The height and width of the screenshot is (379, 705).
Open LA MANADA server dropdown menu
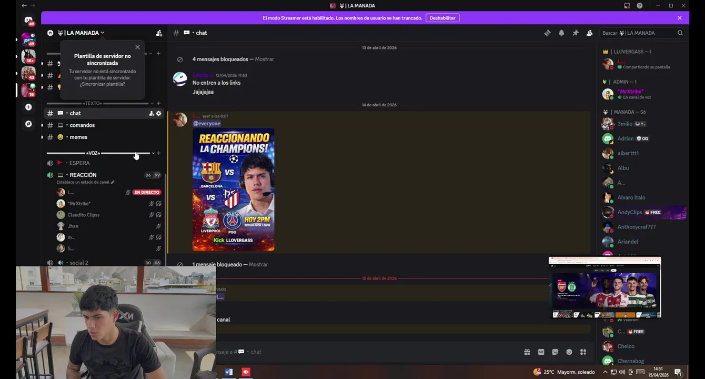coord(80,33)
